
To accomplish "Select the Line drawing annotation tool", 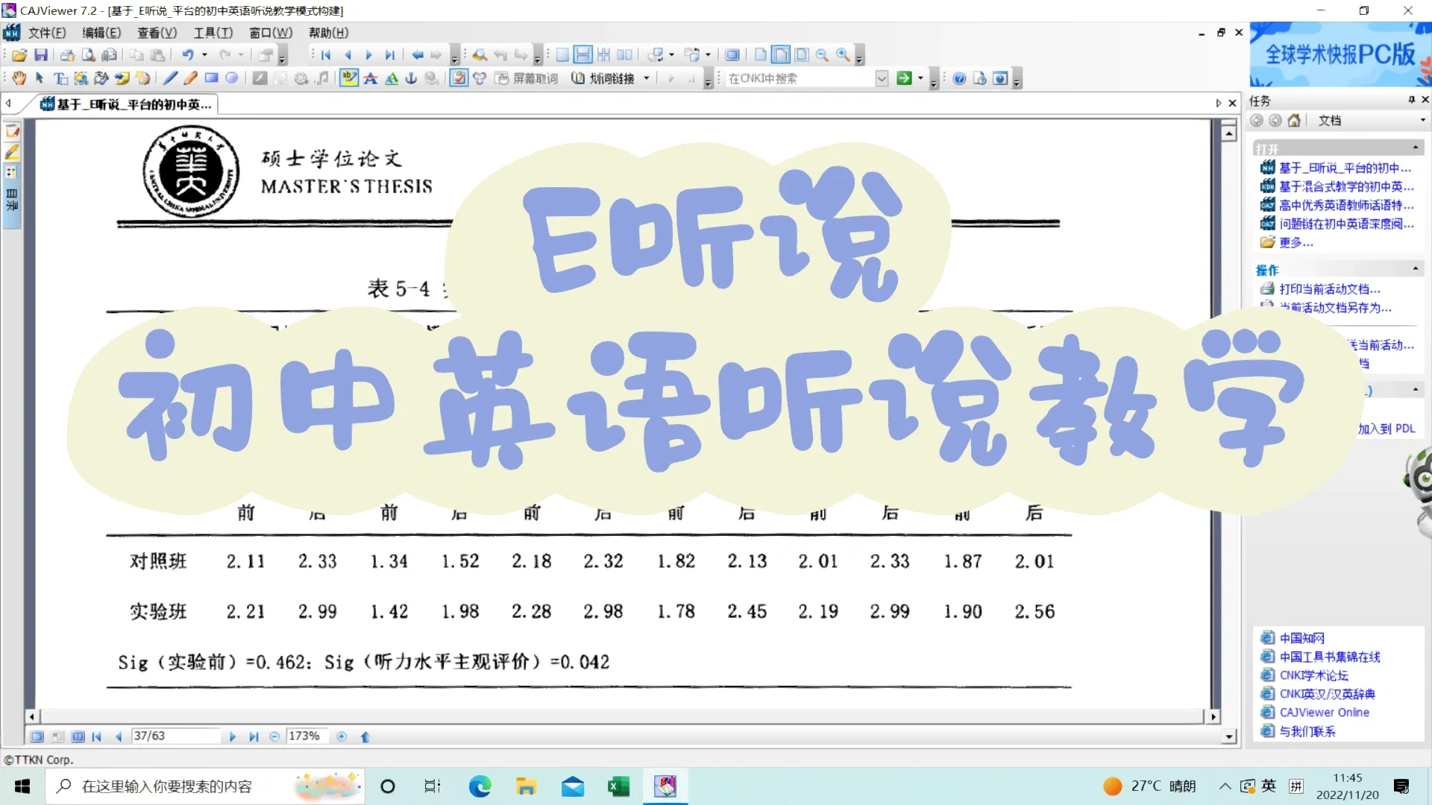I will point(170,78).
